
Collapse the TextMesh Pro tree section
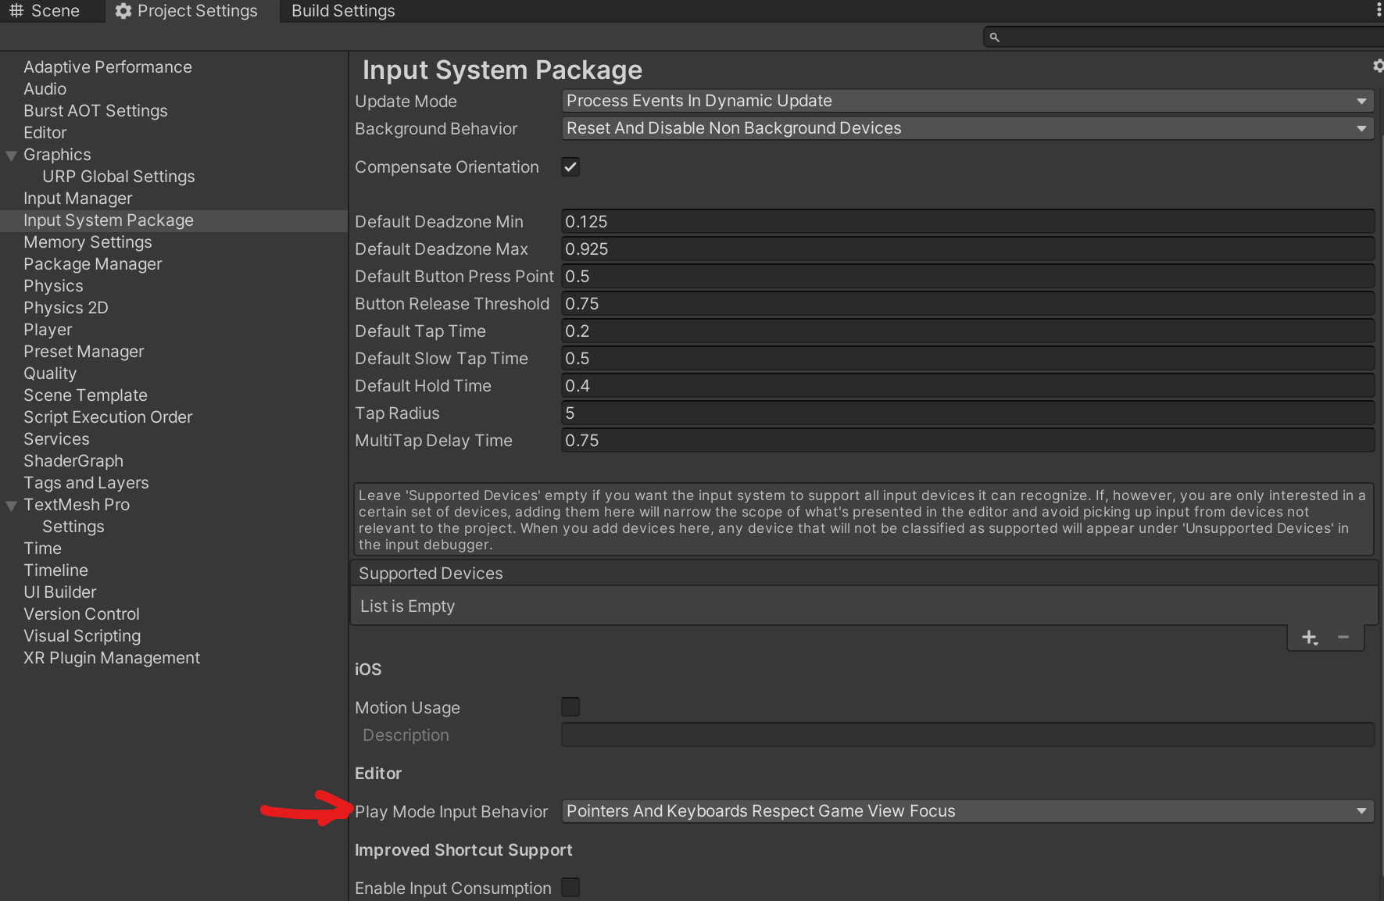tap(12, 506)
